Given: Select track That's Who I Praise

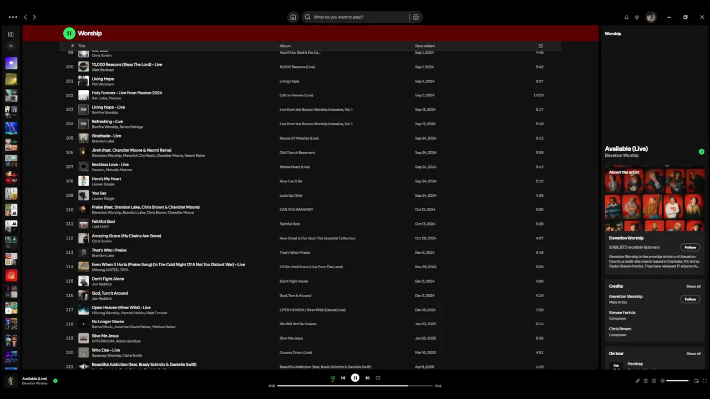Looking at the screenshot, I should [x=109, y=250].
